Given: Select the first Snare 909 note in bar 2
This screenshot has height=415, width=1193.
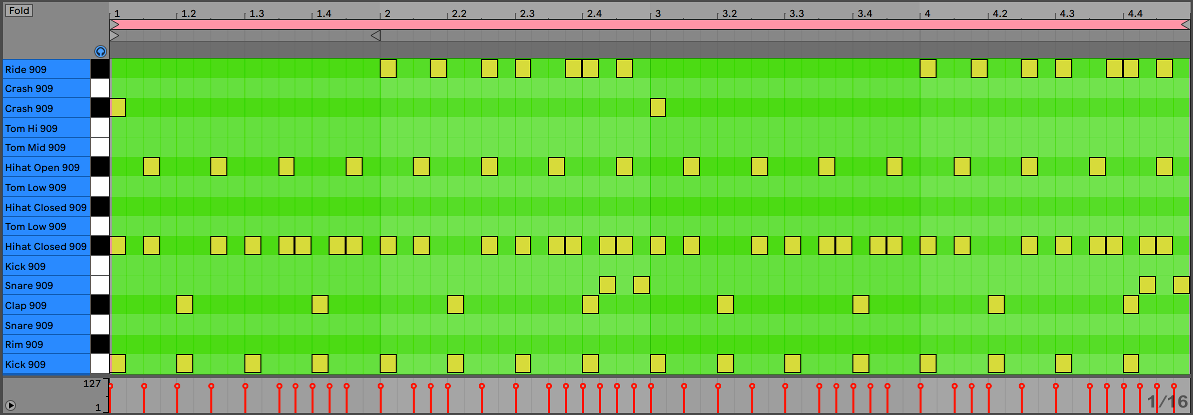Looking at the screenshot, I should click(x=608, y=285).
